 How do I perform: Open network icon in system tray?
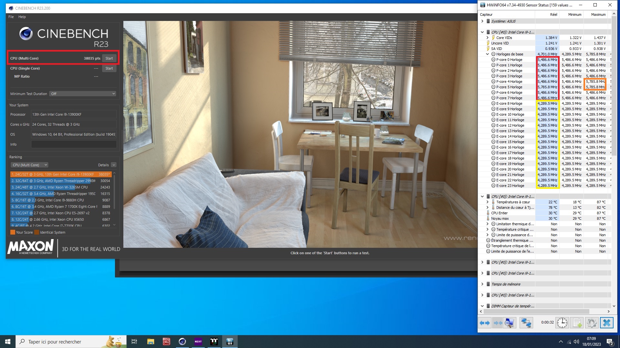coord(569,342)
